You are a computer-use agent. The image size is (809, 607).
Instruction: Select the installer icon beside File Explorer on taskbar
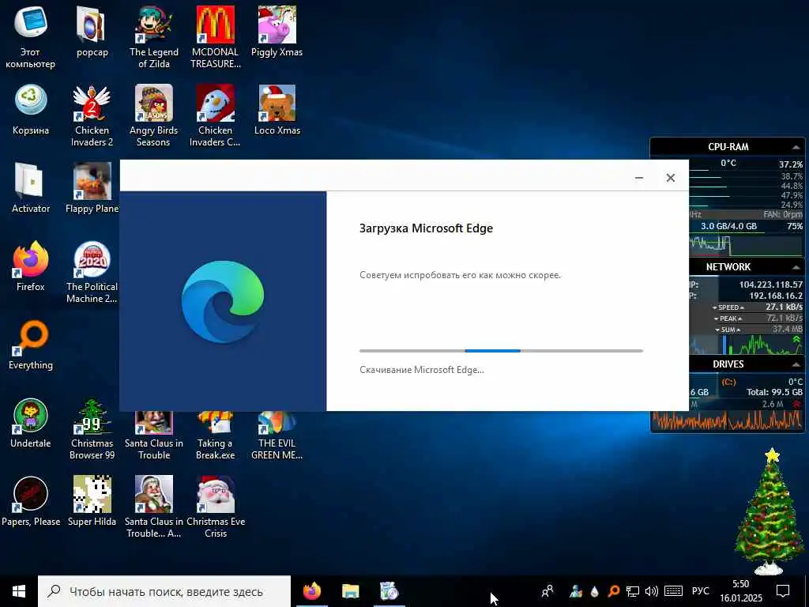coord(389,591)
